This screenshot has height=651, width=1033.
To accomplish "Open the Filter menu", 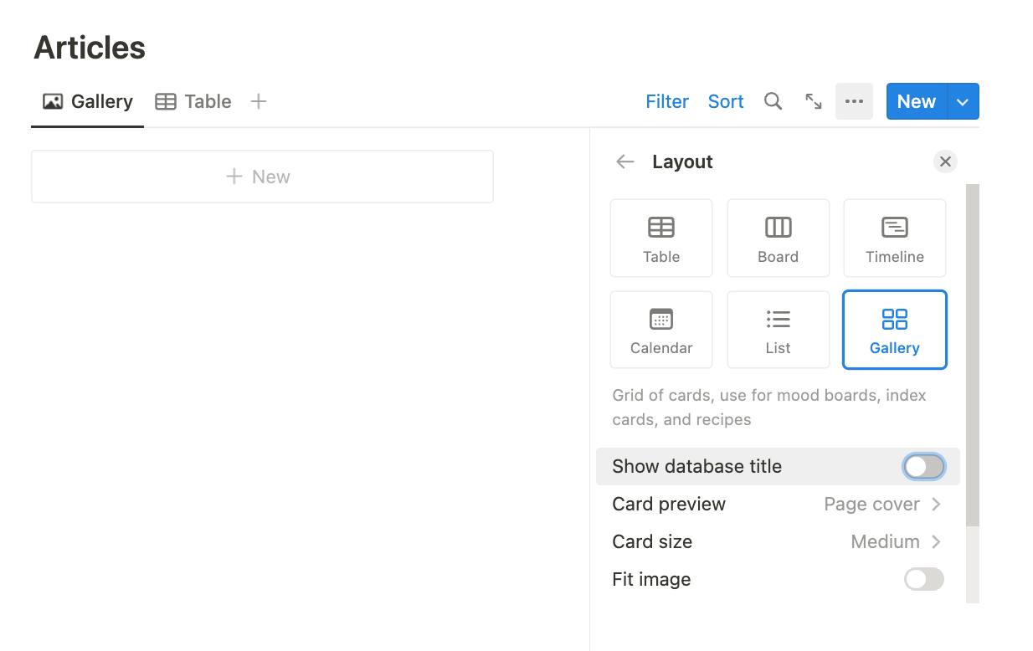I will [667, 101].
